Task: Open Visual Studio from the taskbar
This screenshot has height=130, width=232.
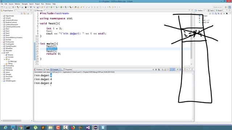Action: [x=88, y=127]
